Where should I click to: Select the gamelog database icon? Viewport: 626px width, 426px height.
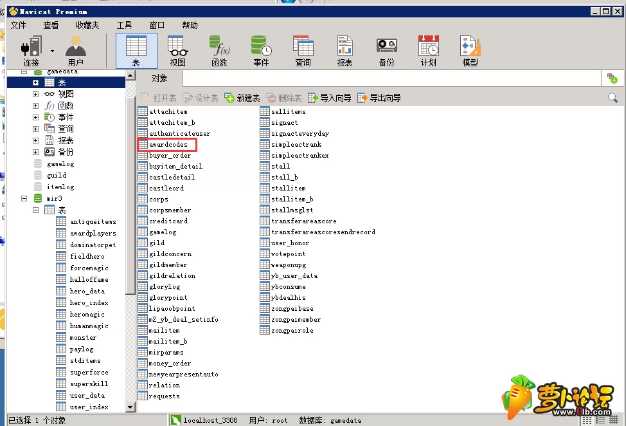point(38,163)
